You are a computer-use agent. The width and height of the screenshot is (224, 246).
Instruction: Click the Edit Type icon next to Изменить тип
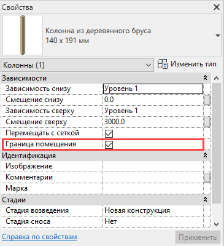click(x=163, y=64)
